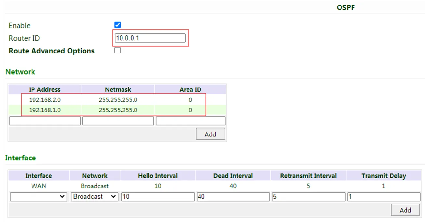This screenshot has height=222, width=425.
Task: Click the green Interface section heading
Action: 20,158
